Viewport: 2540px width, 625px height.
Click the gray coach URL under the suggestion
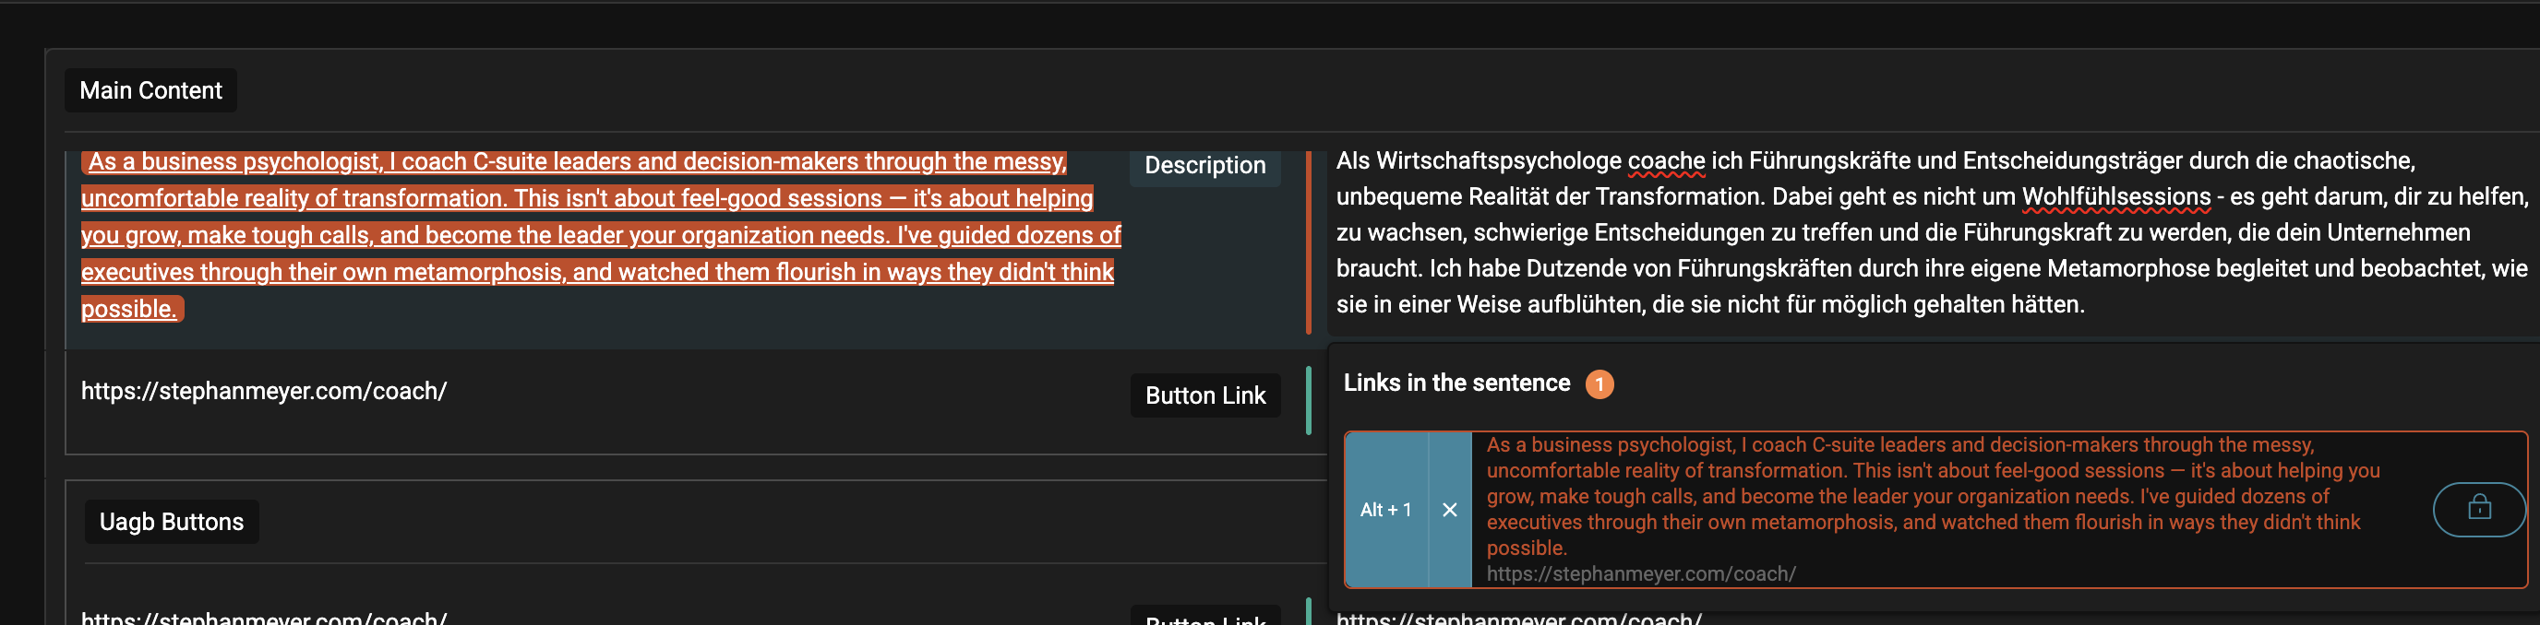pos(1640,573)
